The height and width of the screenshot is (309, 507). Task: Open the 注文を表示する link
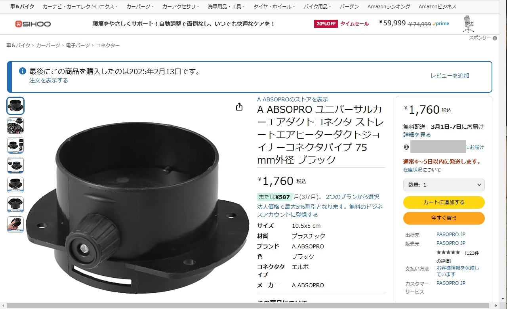(x=49, y=80)
